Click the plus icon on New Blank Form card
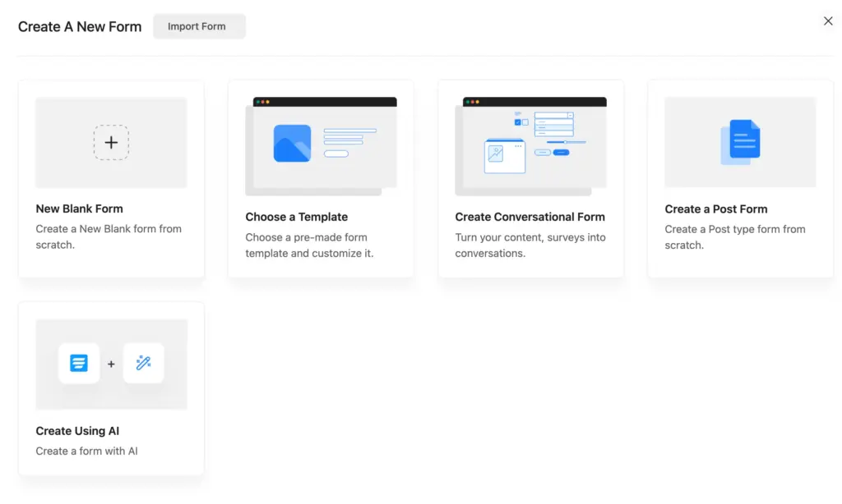This screenshot has height=504, width=842. point(111,142)
